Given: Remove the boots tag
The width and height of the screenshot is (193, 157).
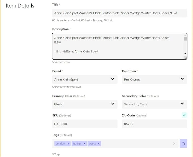Looking at the screenshot, I should tap(99, 143).
